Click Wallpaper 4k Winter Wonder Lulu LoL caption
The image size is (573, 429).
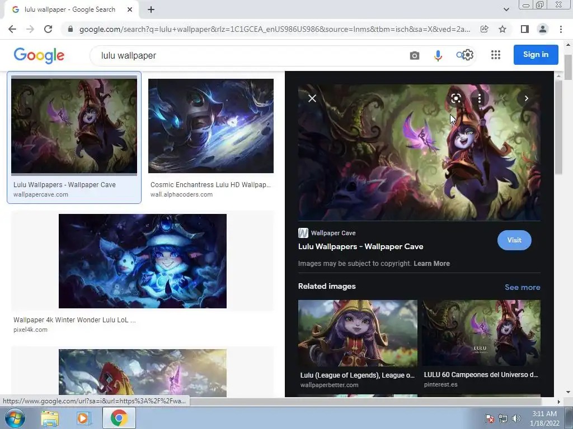[x=74, y=320]
